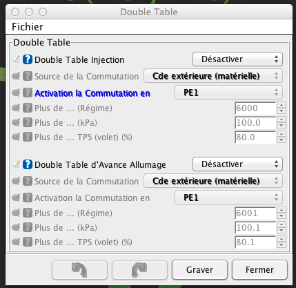Increase the 6000 Régime value with up arrow
Viewport: 296px width, 288px height.
pos(282,105)
